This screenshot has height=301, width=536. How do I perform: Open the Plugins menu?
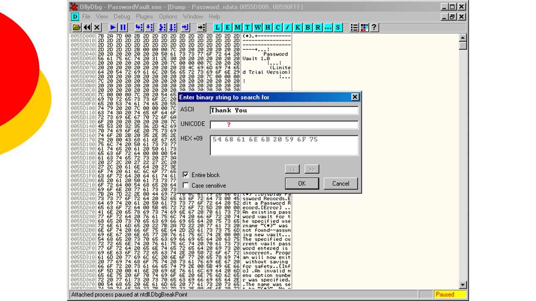tap(144, 17)
